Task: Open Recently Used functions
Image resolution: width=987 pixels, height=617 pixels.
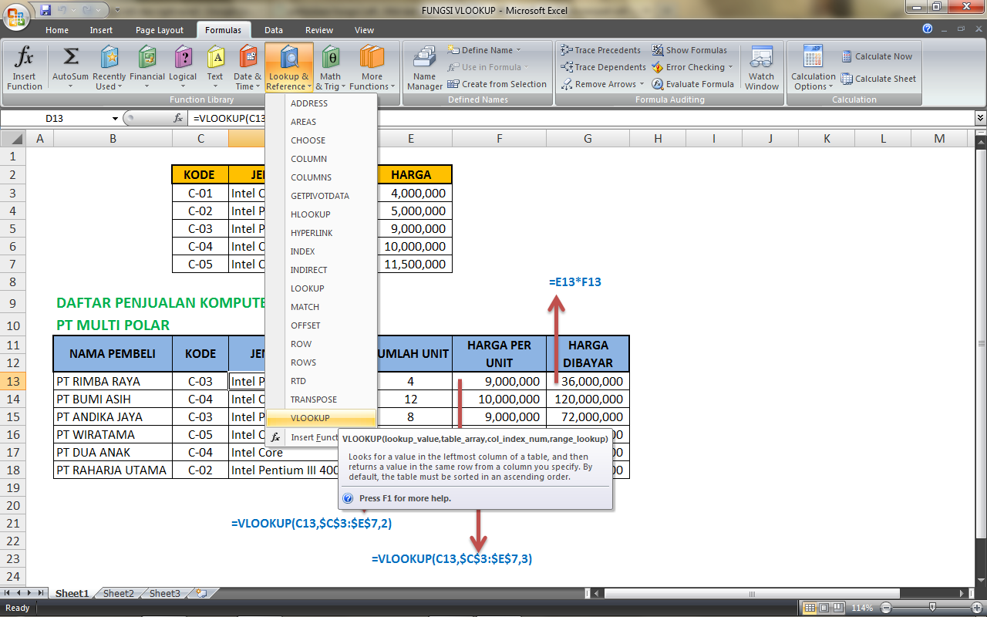Action: coord(109,68)
